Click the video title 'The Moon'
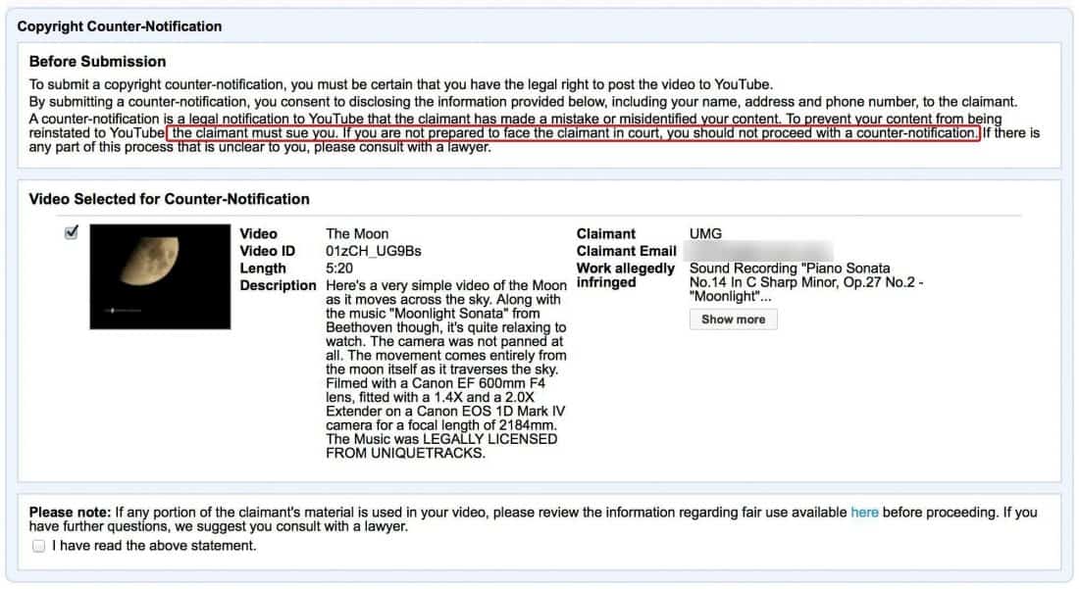Viewport: 1079px width, 589px height. 357,233
